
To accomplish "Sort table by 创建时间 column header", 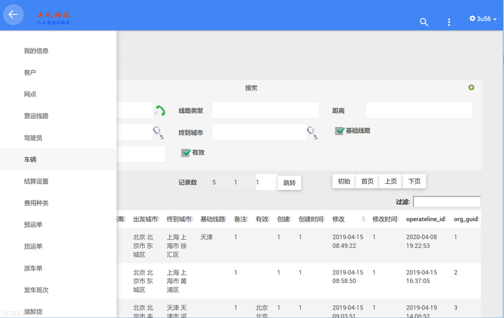I will (x=311, y=219).
